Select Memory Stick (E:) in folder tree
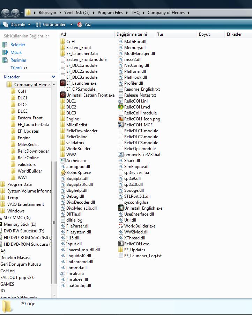This screenshot has height=315, width=252. pyautogui.click(x=20, y=224)
